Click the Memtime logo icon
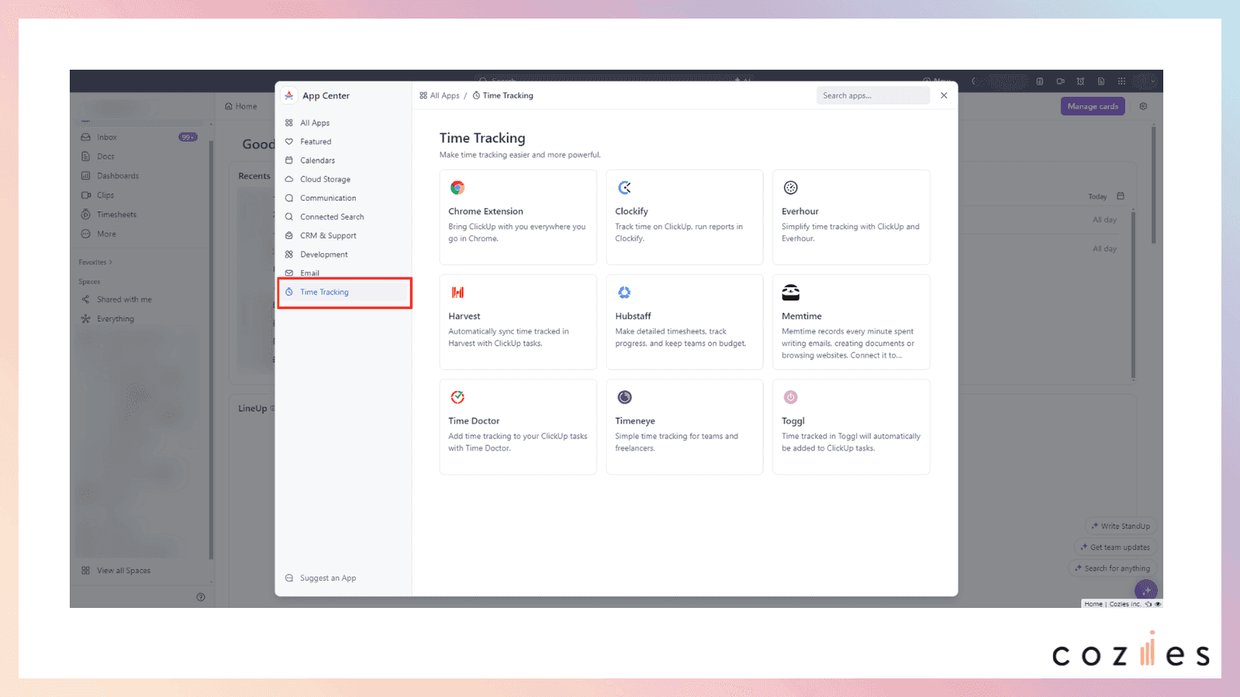Image resolution: width=1240 pixels, height=697 pixels. coord(790,293)
